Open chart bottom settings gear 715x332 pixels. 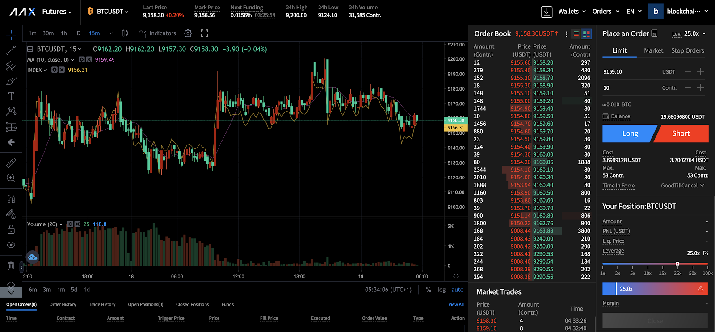(456, 276)
